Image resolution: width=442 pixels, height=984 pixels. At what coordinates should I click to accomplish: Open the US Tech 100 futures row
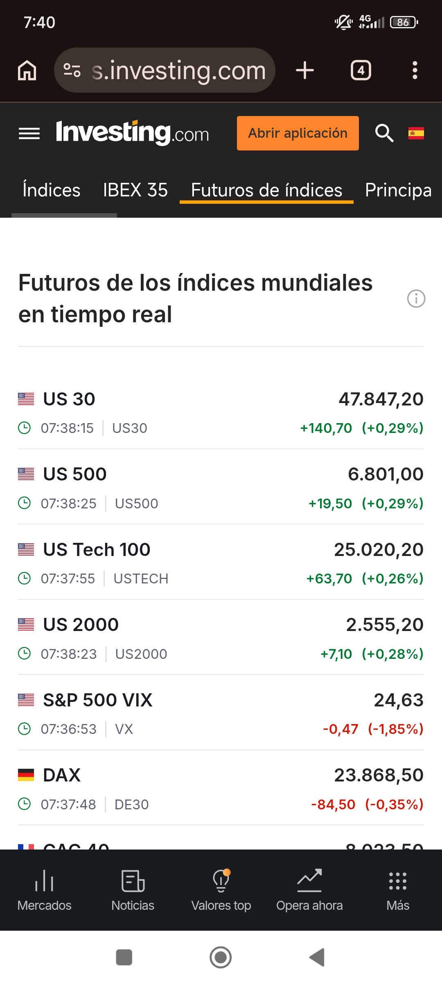pyautogui.click(x=97, y=550)
